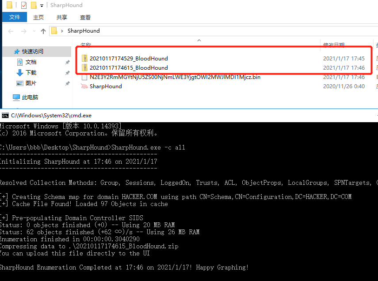The width and height of the screenshot is (378, 281).
Task: Select the SharpHound executable file
Action: [x=106, y=86]
